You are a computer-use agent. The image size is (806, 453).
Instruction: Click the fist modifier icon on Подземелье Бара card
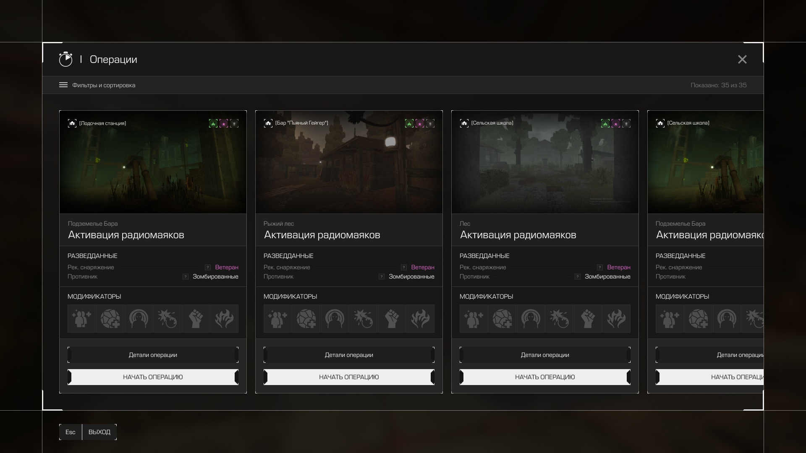coord(196,319)
